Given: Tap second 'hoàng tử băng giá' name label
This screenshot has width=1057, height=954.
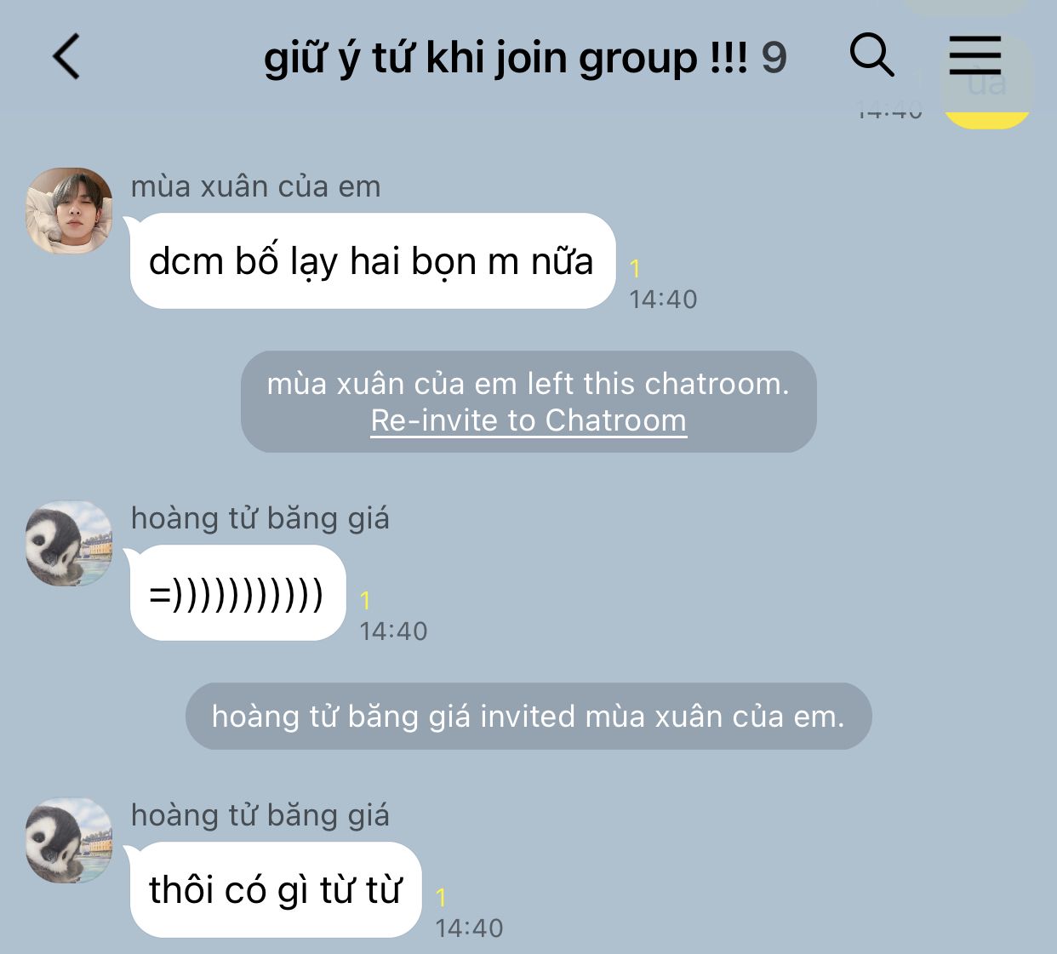Looking at the screenshot, I should coord(260,815).
